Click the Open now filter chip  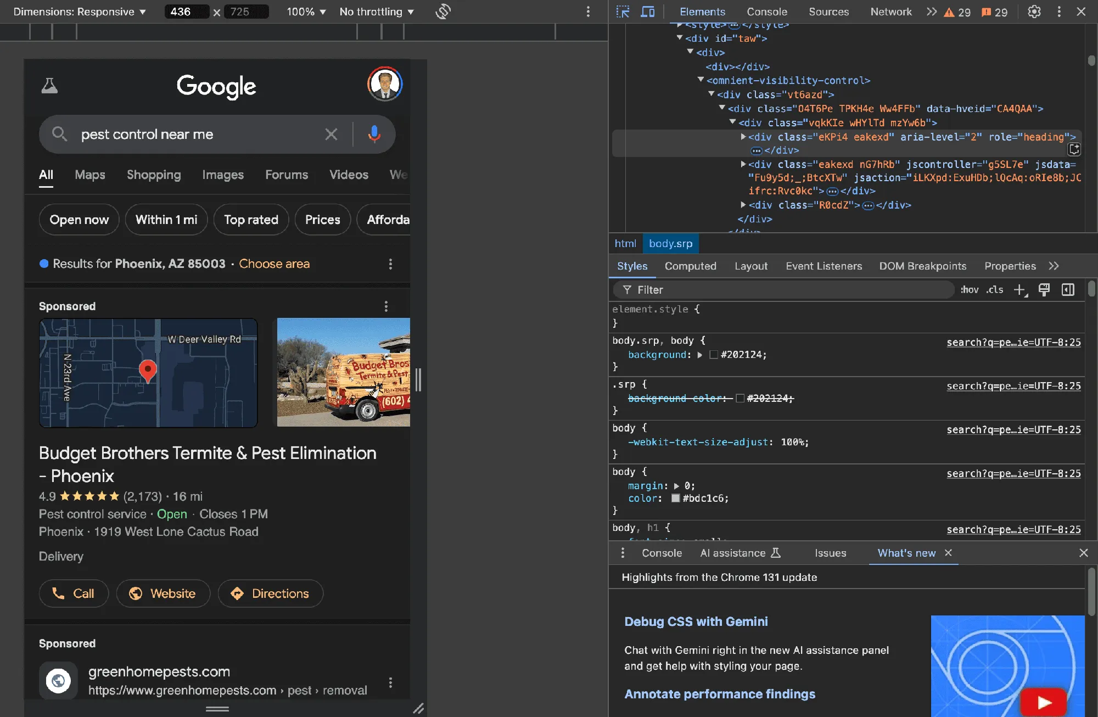point(79,220)
